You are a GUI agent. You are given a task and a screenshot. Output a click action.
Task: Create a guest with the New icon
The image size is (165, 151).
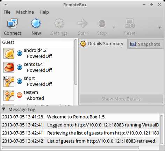[x=36, y=23]
